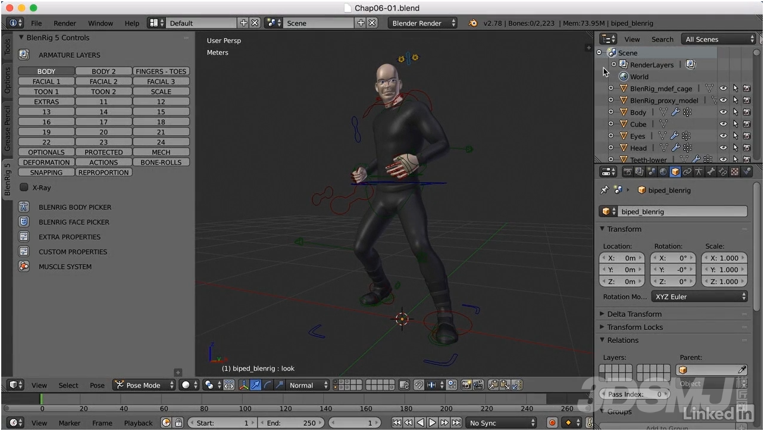Click the OpenGL render animation clapper icon
This screenshot has height=431, width=764.
click(478, 385)
